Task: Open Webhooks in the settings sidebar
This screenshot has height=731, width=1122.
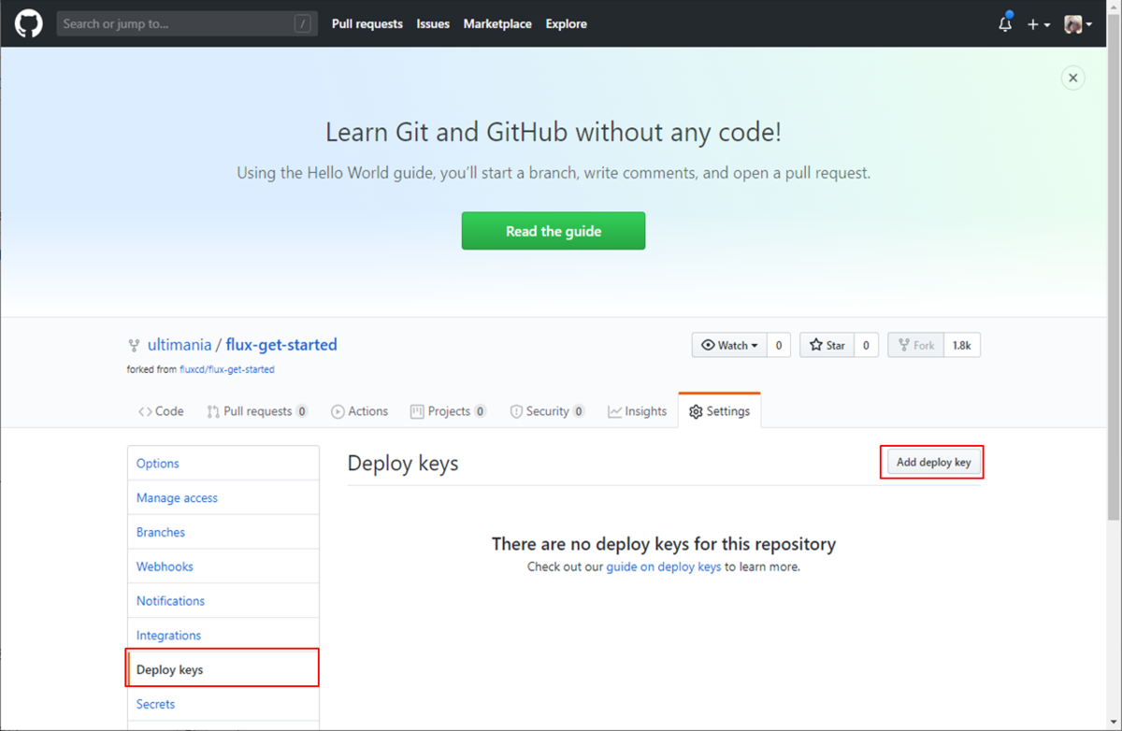Action: pos(223,566)
